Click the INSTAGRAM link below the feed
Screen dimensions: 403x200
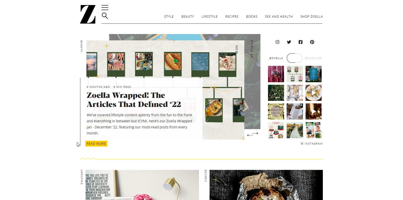(x=312, y=144)
